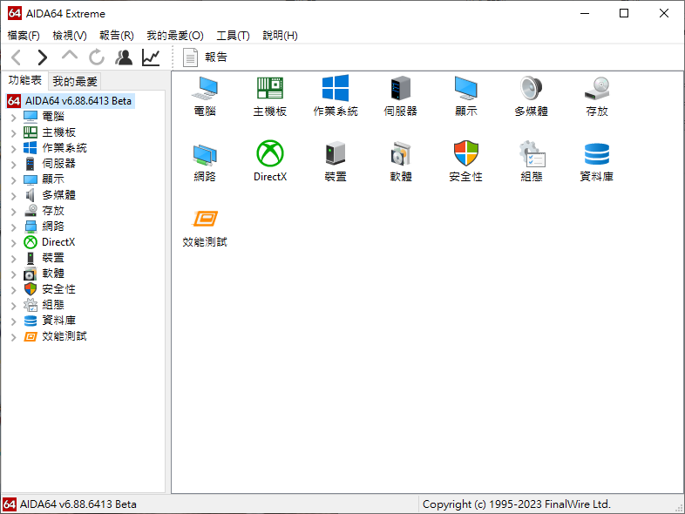This screenshot has width=685, height=514.
Task: Open the 報告(R) menu
Action: click(x=116, y=36)
